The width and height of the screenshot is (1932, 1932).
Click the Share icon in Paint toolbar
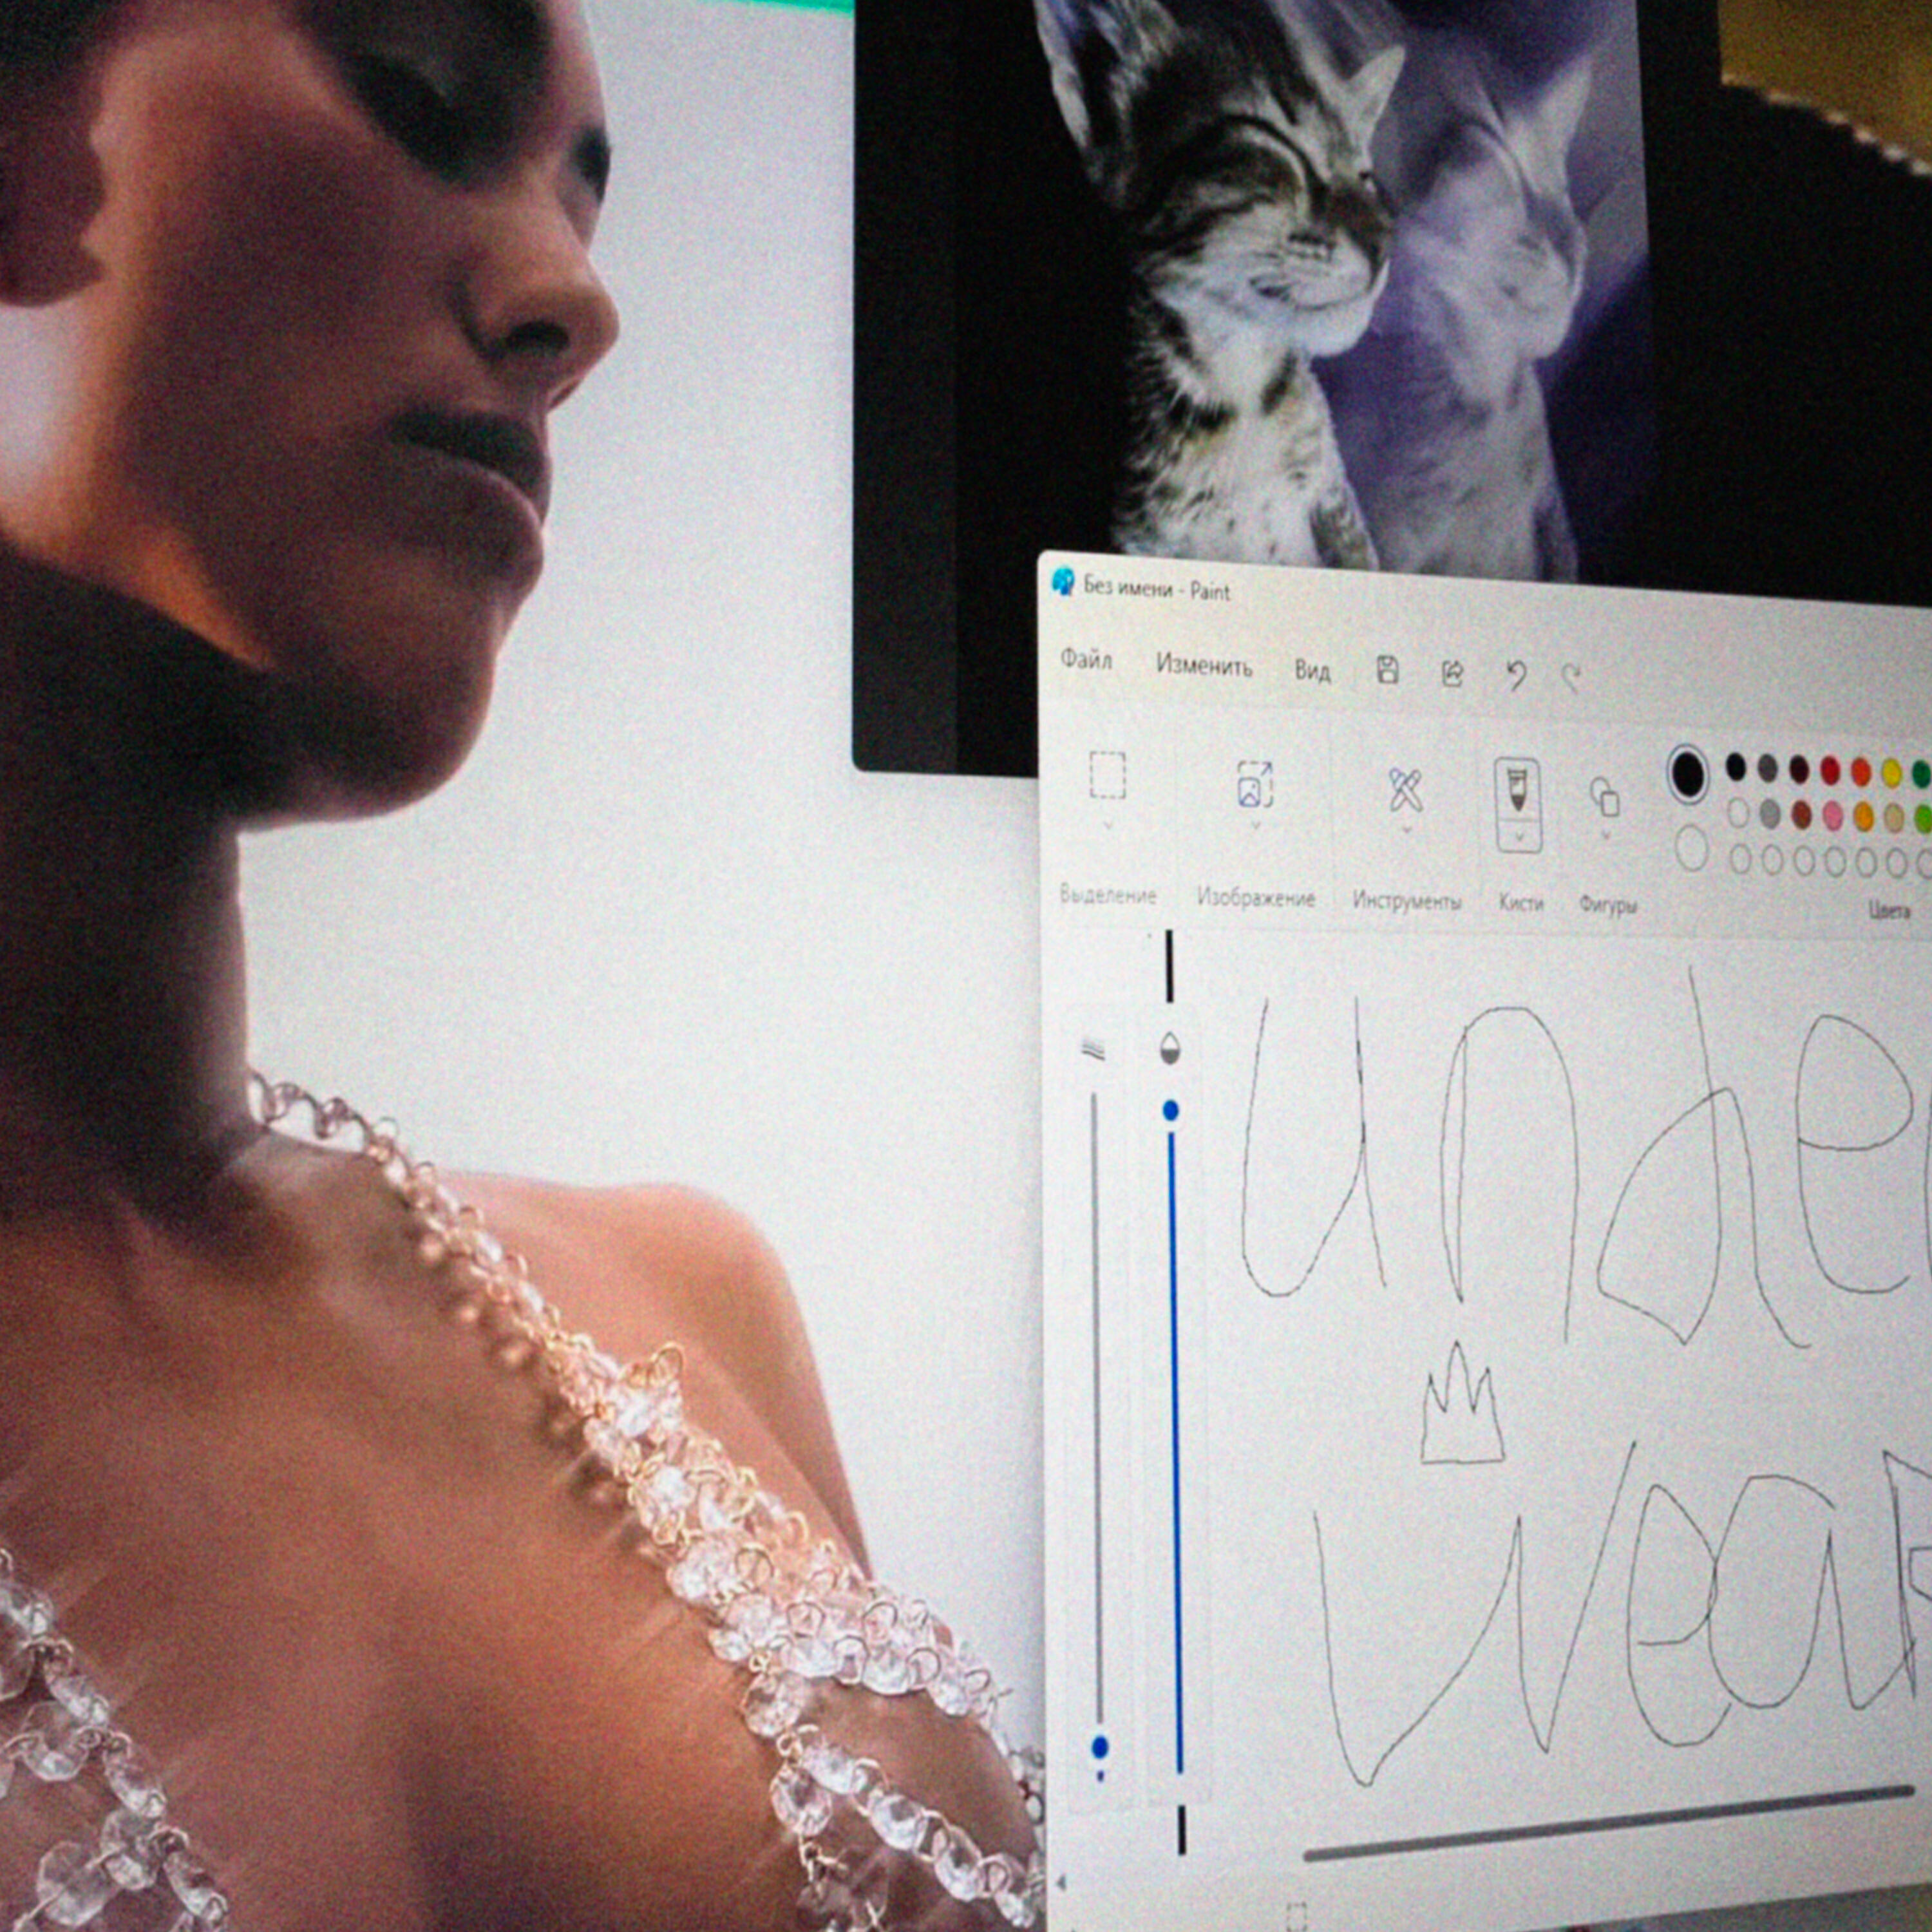click(1452, 674)
